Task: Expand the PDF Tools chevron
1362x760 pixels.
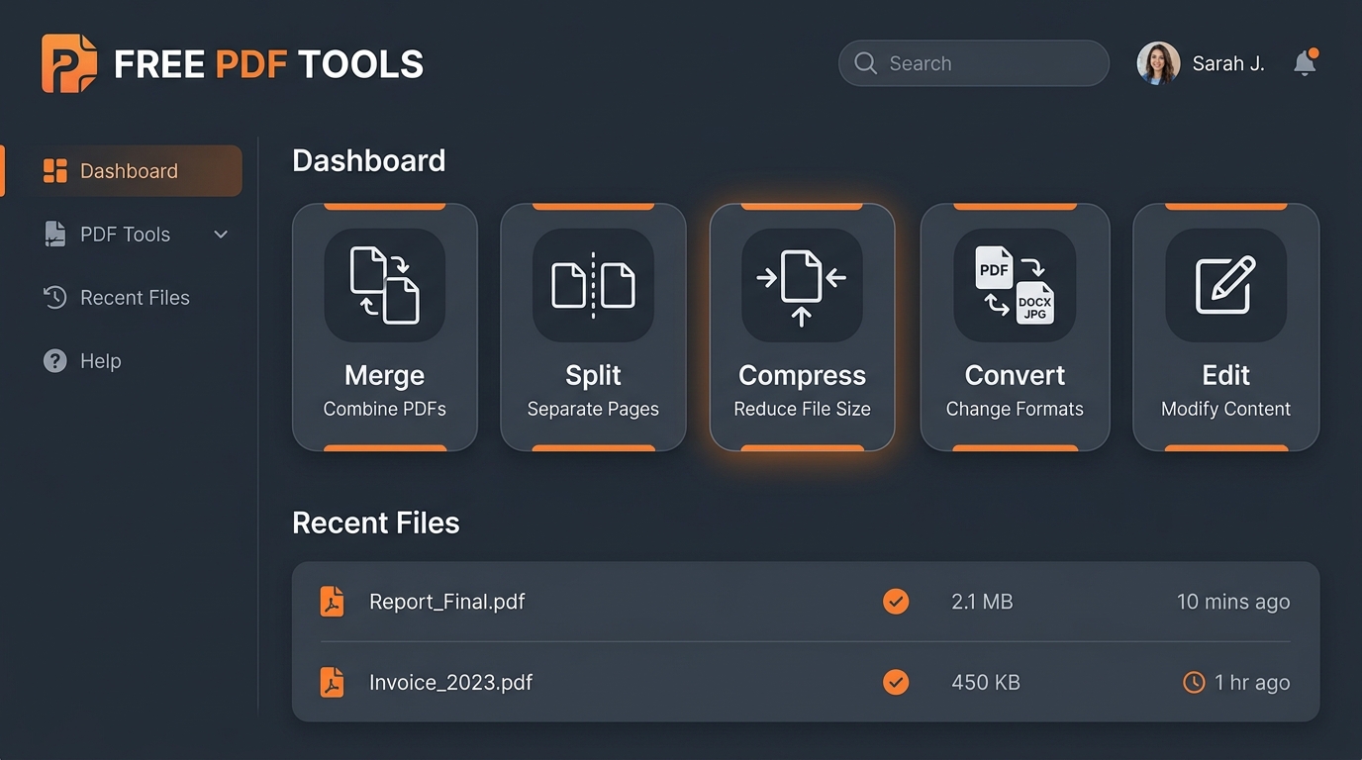Action: 221,235
